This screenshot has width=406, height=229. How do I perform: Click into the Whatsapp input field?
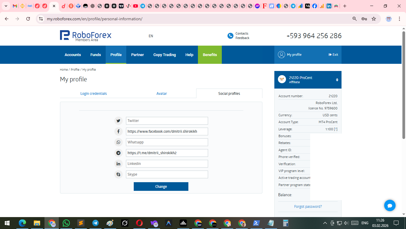[x=167, y=142]
